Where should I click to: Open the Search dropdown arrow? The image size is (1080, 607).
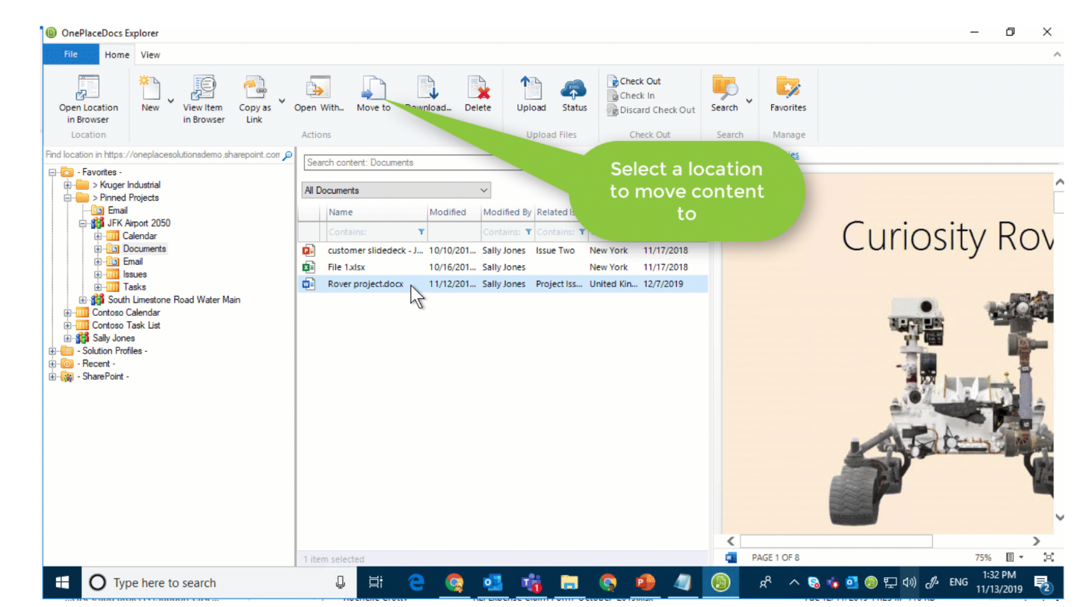[x=749, y=101]
